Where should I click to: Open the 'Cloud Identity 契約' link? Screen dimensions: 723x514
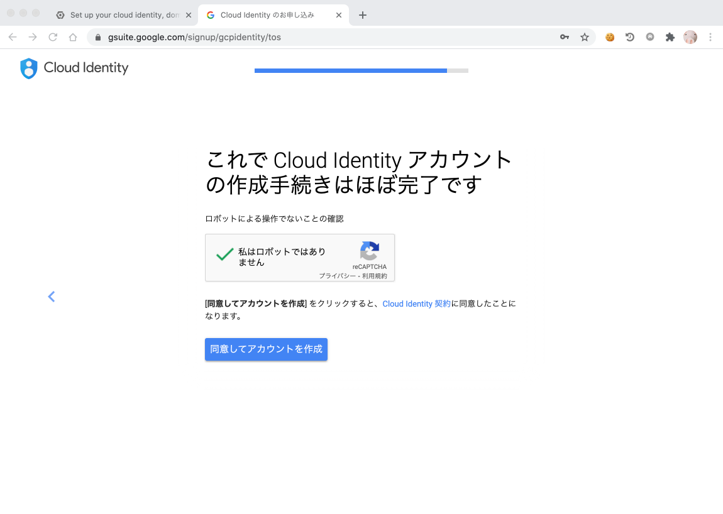click(416, 303)
